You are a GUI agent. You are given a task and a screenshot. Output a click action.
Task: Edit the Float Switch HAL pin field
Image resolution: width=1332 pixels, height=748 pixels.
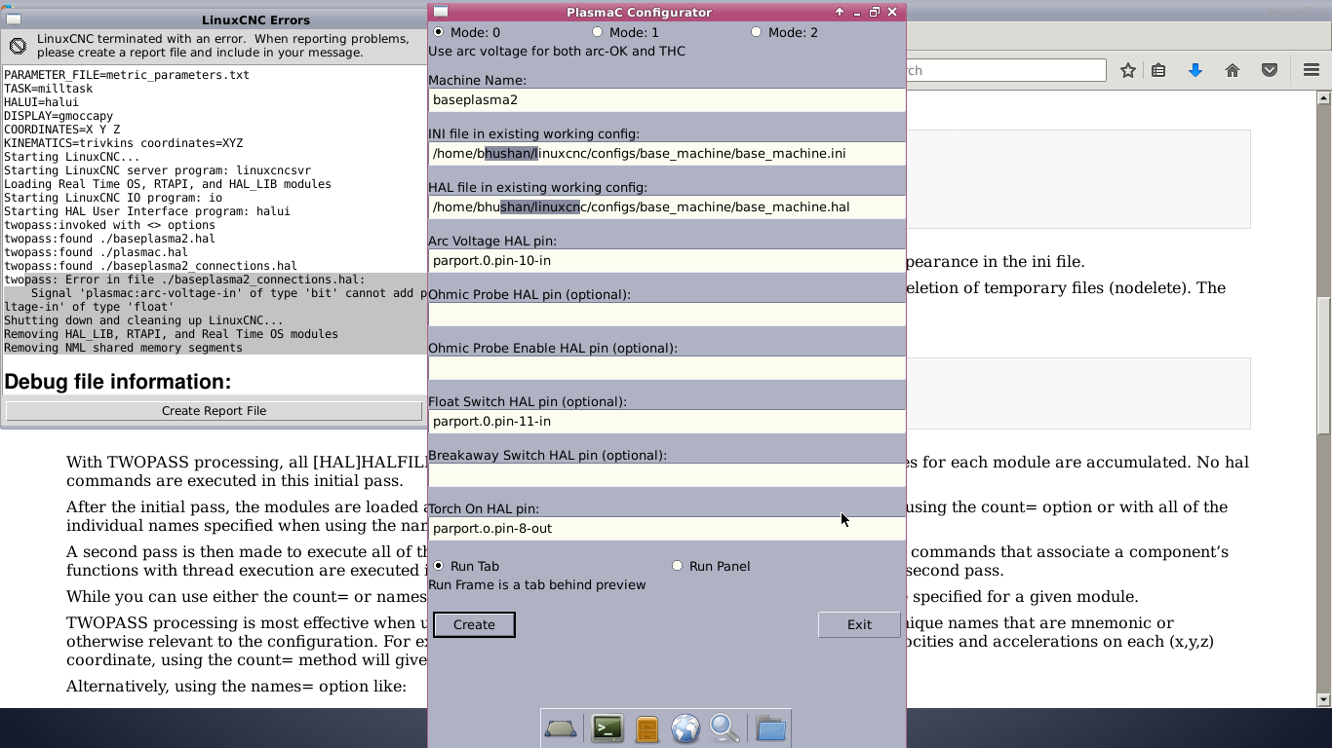click(667, 421)
